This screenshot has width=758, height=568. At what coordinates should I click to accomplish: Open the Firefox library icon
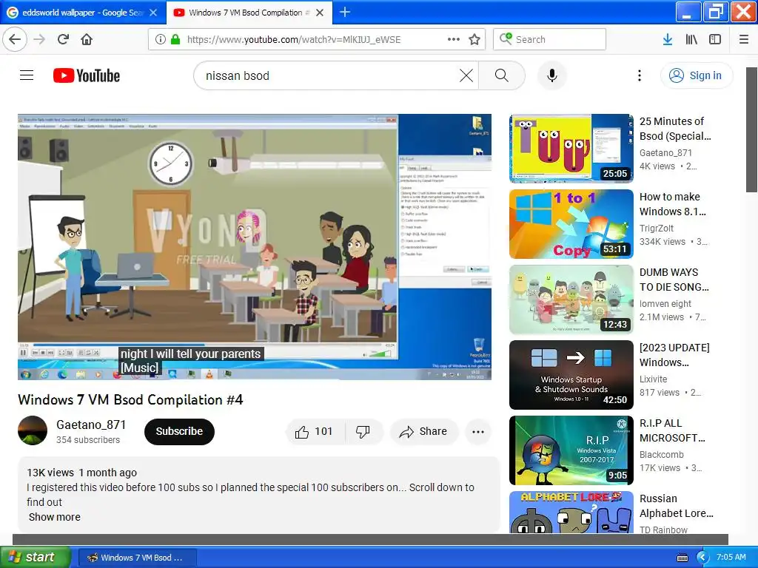[x=691, y=39]
